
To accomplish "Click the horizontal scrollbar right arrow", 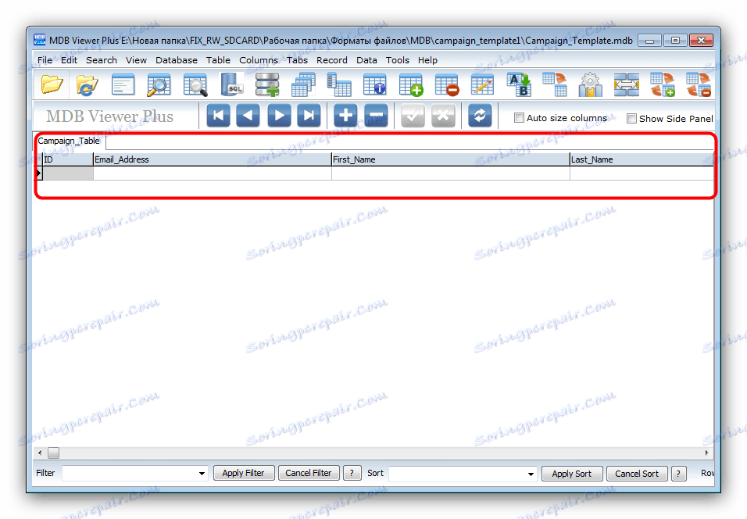I will click(707, 453).
